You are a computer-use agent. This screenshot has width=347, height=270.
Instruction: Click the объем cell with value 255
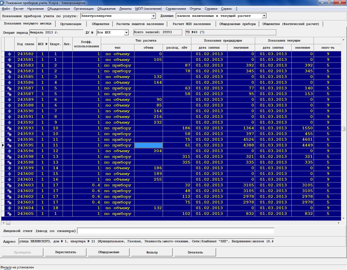[x=149, y=180]
